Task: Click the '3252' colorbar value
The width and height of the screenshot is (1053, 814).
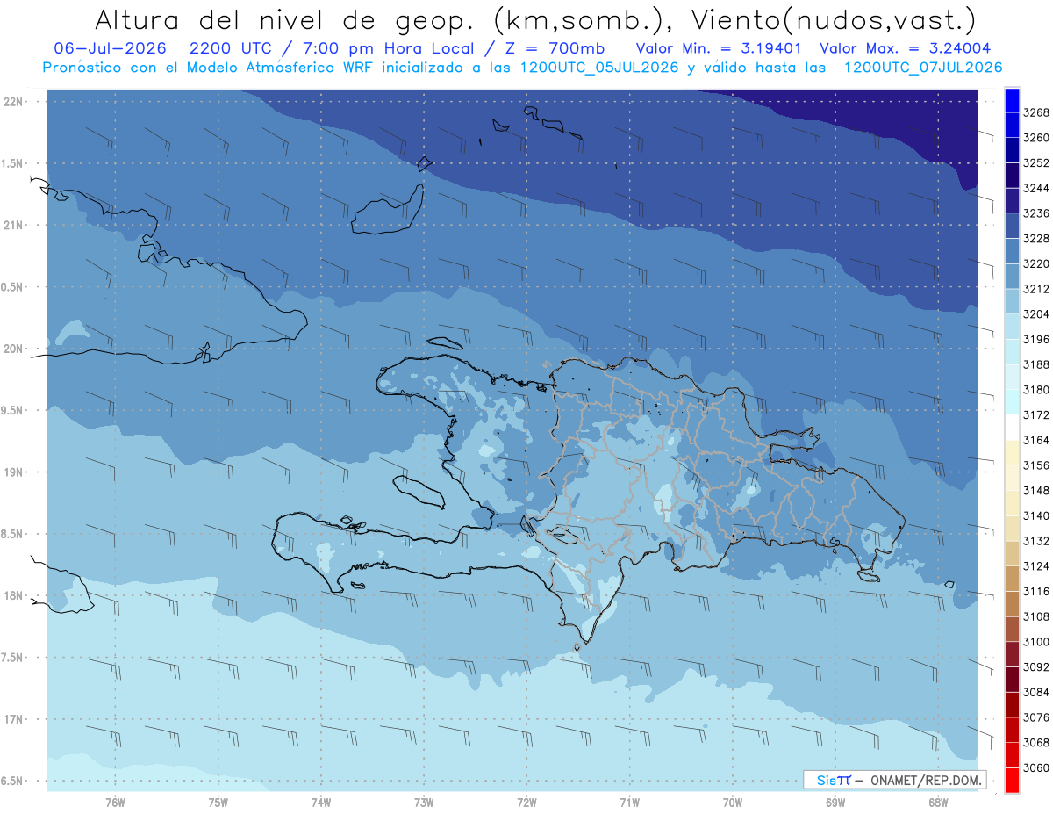Action: 1036,163
